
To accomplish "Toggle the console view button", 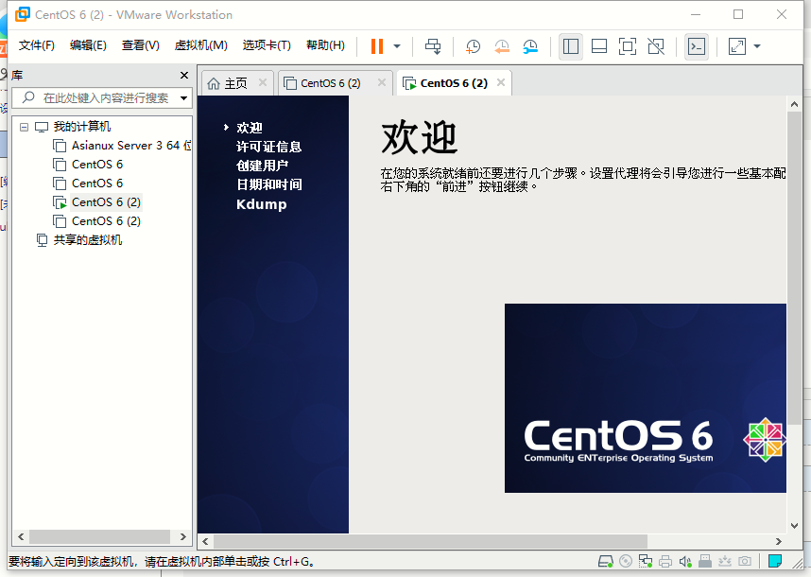I will click(x=697, y=46).
